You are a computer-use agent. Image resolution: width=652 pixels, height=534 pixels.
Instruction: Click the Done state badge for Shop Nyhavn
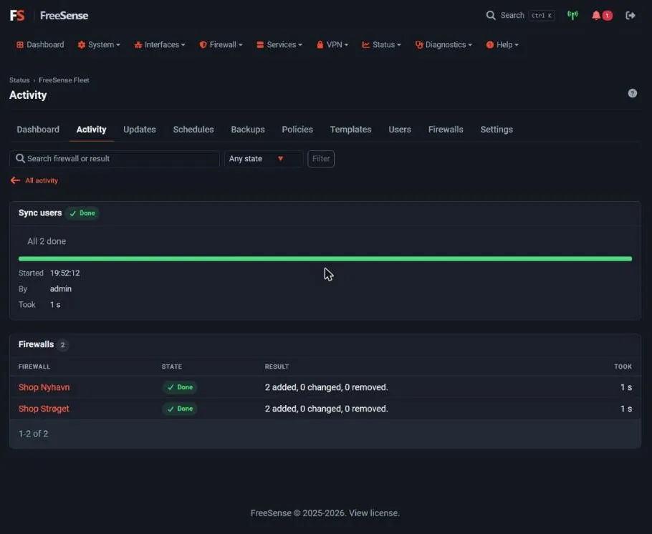(180, 387)
